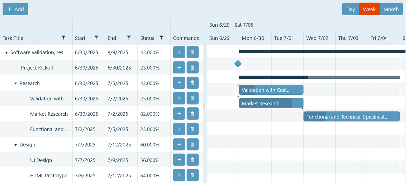Switch timeline to Week view
Viewport: 406px width, 183px height.
369,9
